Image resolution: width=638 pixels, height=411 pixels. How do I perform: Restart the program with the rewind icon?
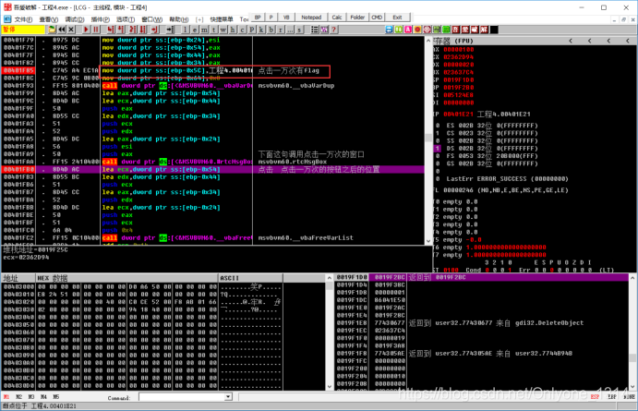coord(62,30)
